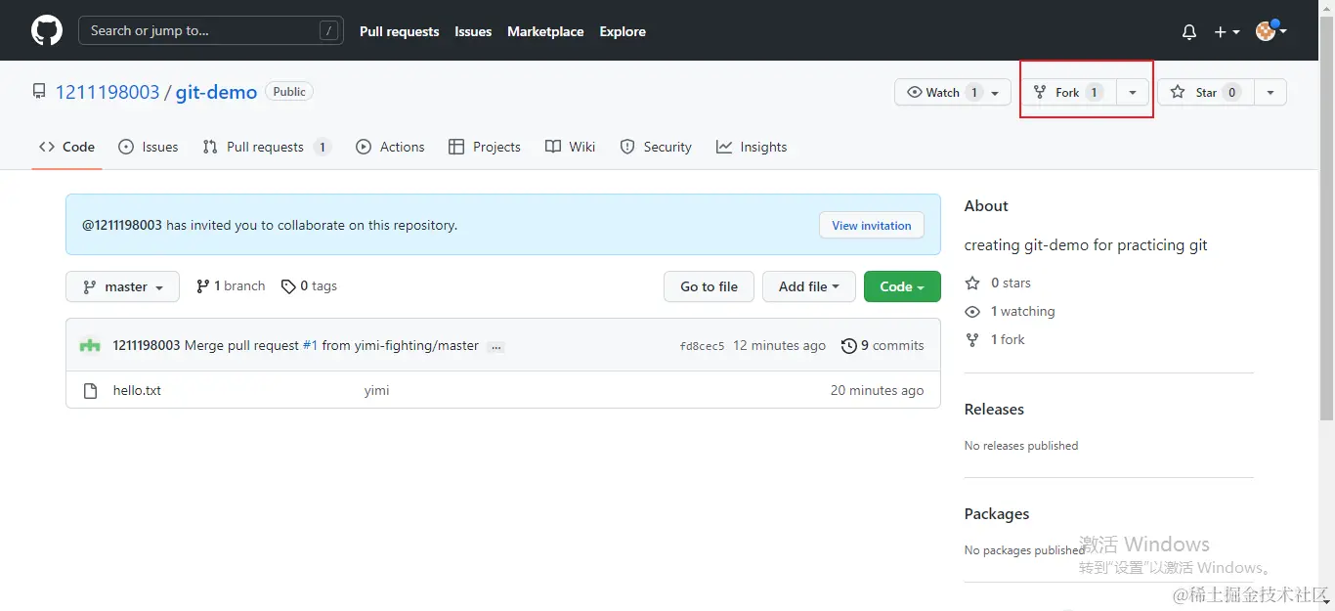
Task: Click the Go to file button
Action: 709,286
